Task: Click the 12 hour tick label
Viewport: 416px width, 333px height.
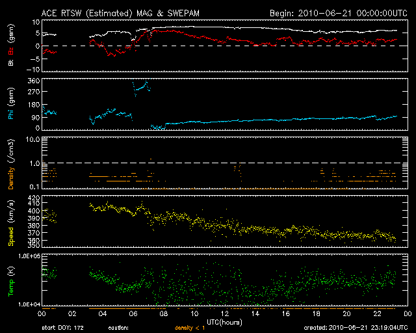Action: pyautogui.click(x=225, y=313)
